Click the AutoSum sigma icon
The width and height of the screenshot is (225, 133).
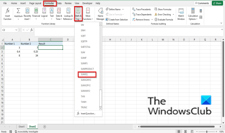(18, 11)
